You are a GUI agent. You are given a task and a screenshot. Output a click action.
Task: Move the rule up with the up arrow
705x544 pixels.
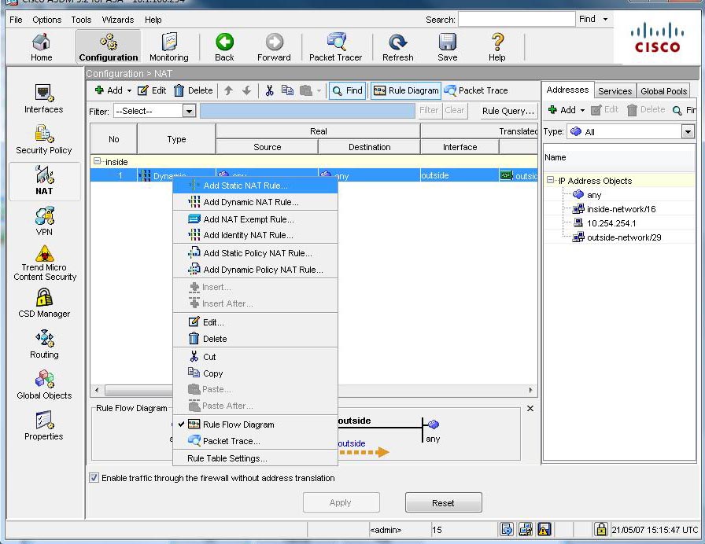(x=228, y=90)
